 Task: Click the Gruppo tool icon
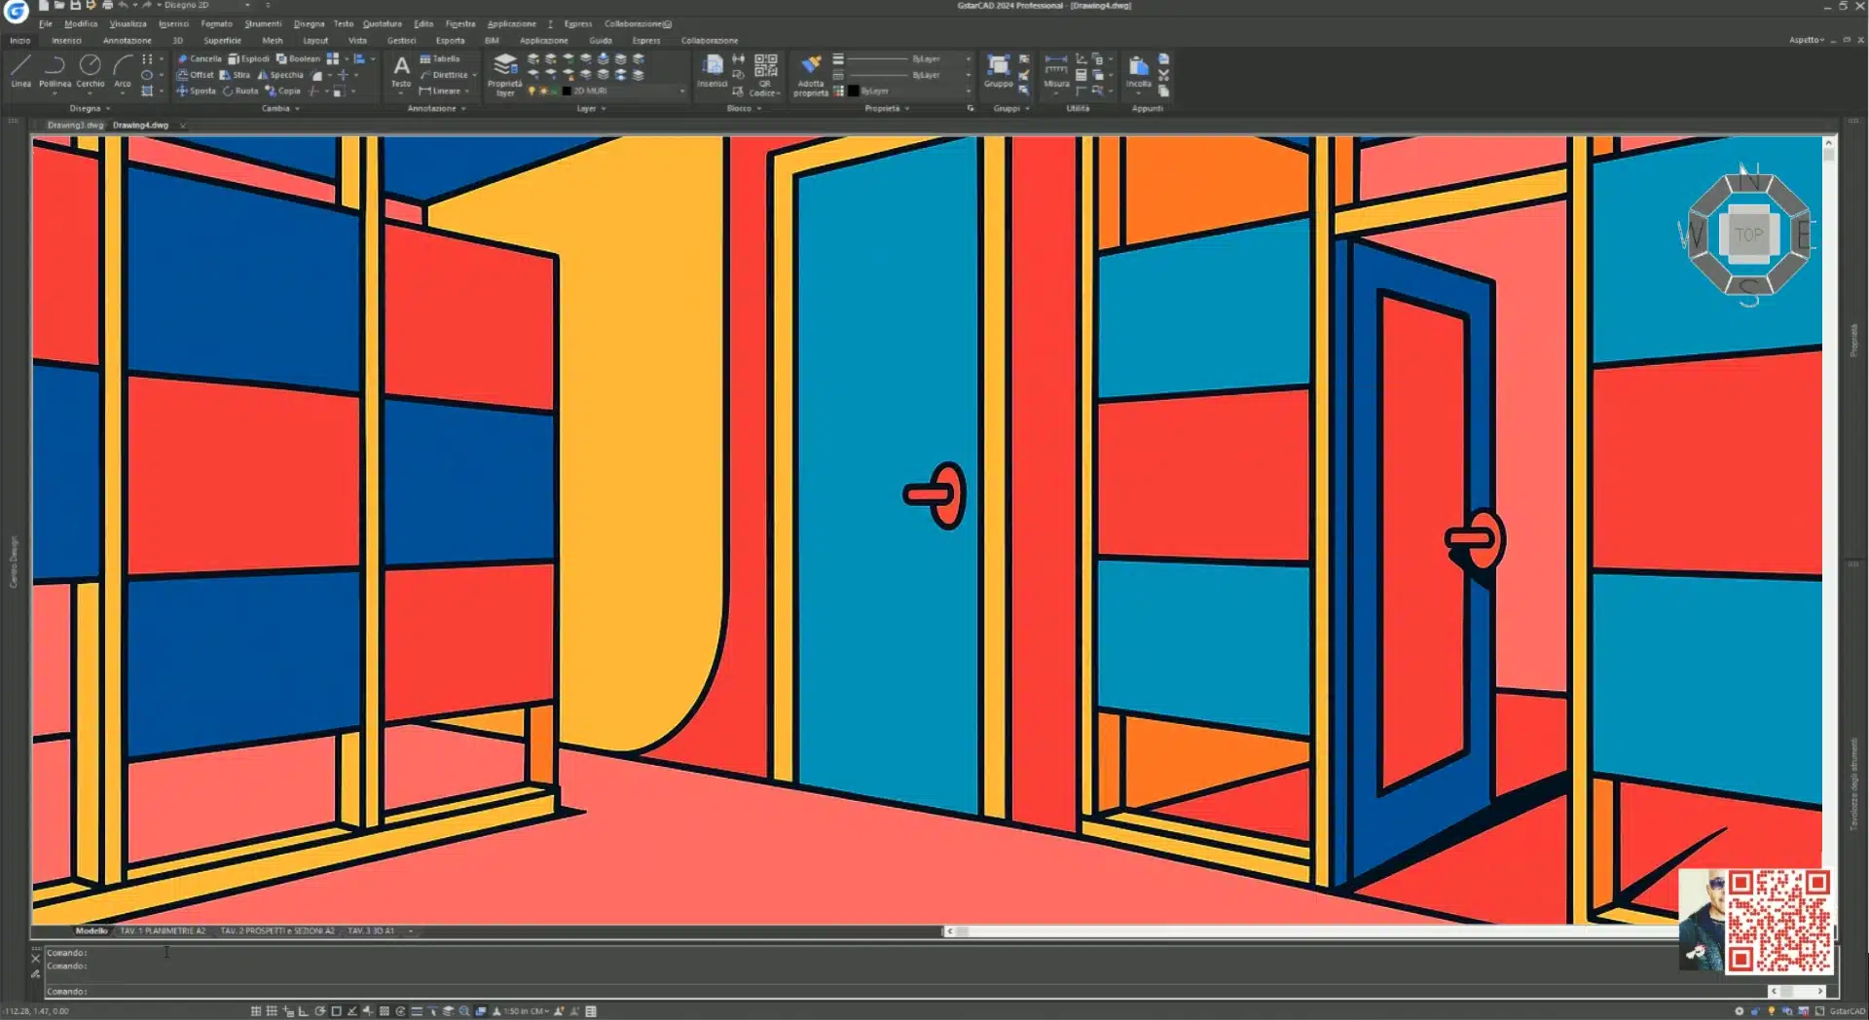(998, 71)
